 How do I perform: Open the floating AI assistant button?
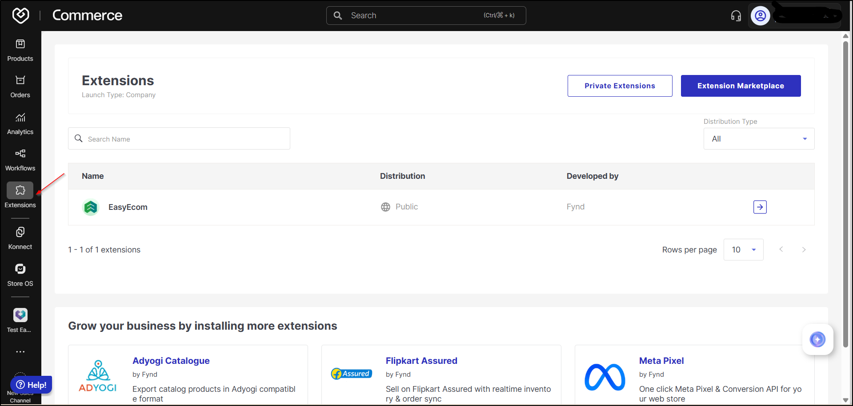817,339
